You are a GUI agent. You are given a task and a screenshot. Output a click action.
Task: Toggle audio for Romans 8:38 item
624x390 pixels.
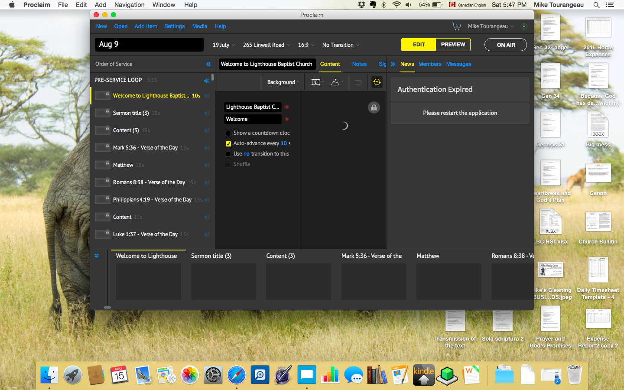[207, 182]
